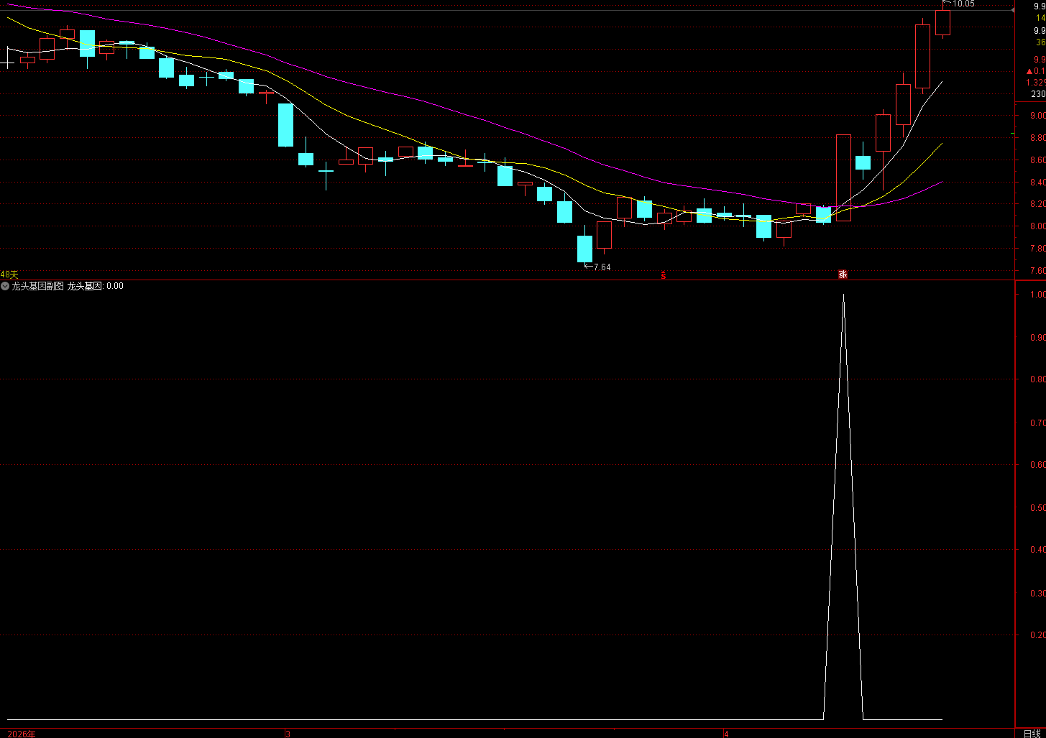Click the month 3 label on date axis
The height and width of the screenshot is (738, 1046).
[287, 734]
